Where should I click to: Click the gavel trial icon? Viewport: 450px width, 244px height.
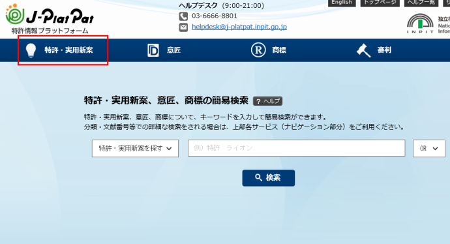click(364, 50)
